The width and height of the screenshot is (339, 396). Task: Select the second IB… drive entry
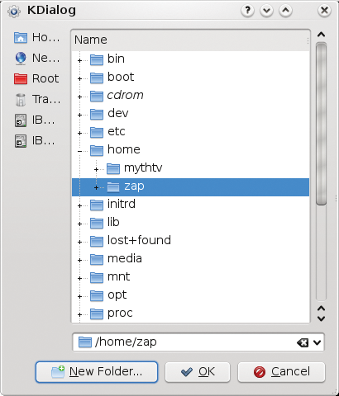point(35,141)
